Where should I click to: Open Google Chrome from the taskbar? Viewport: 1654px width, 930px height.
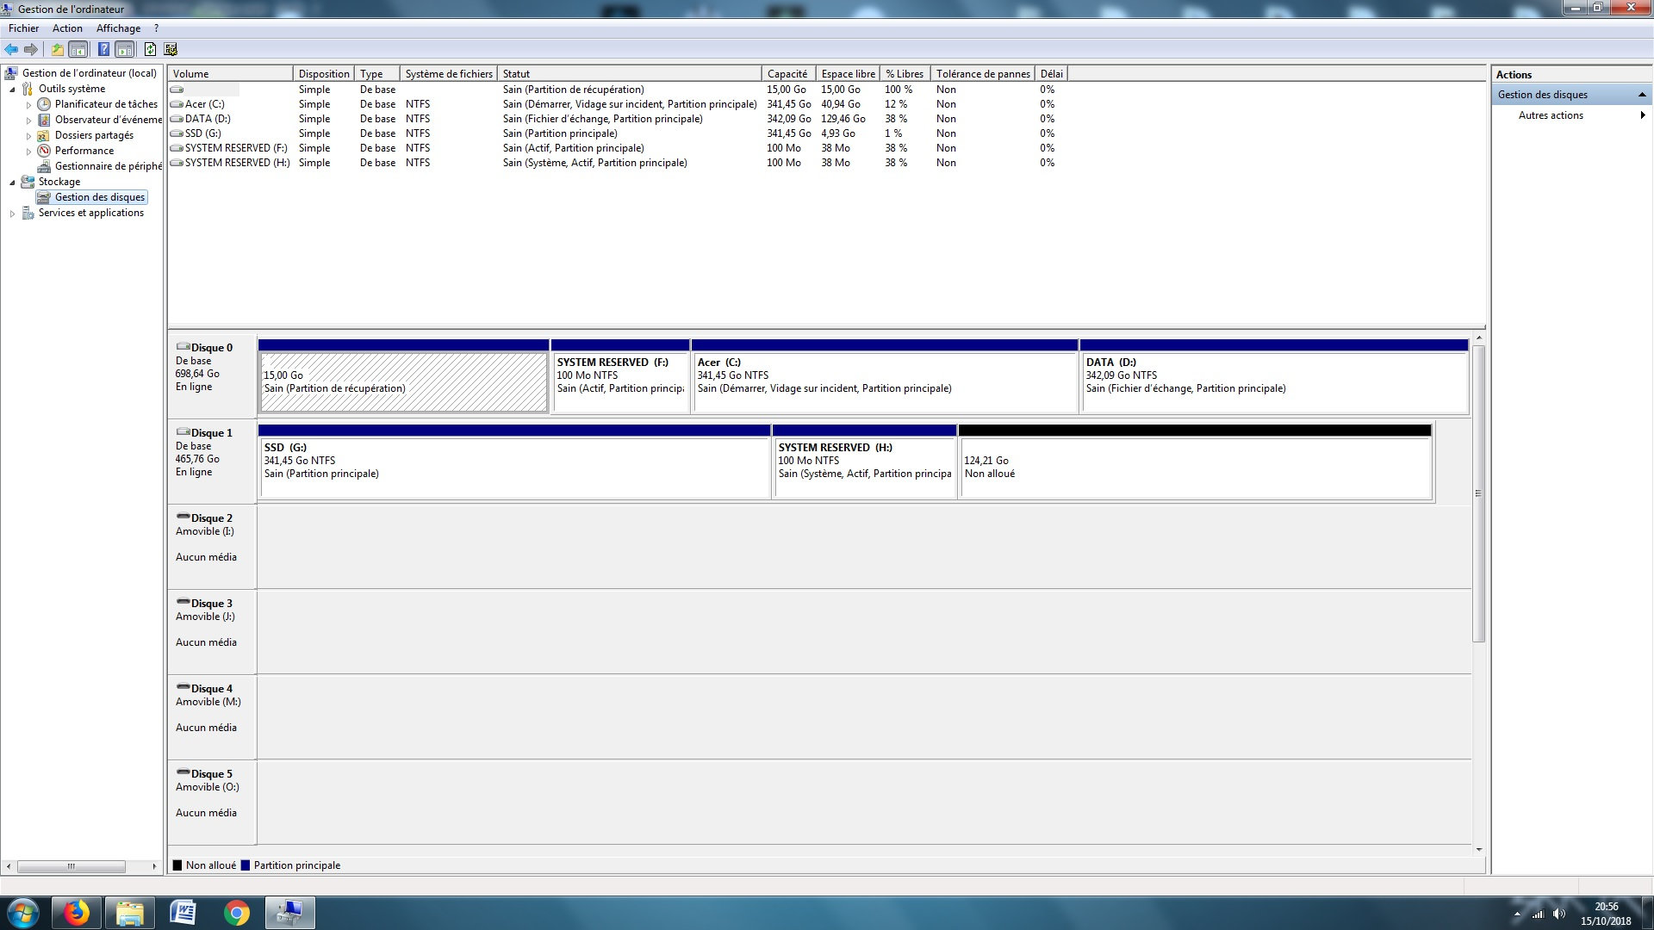pyautogui.click(x=236, y=913)
